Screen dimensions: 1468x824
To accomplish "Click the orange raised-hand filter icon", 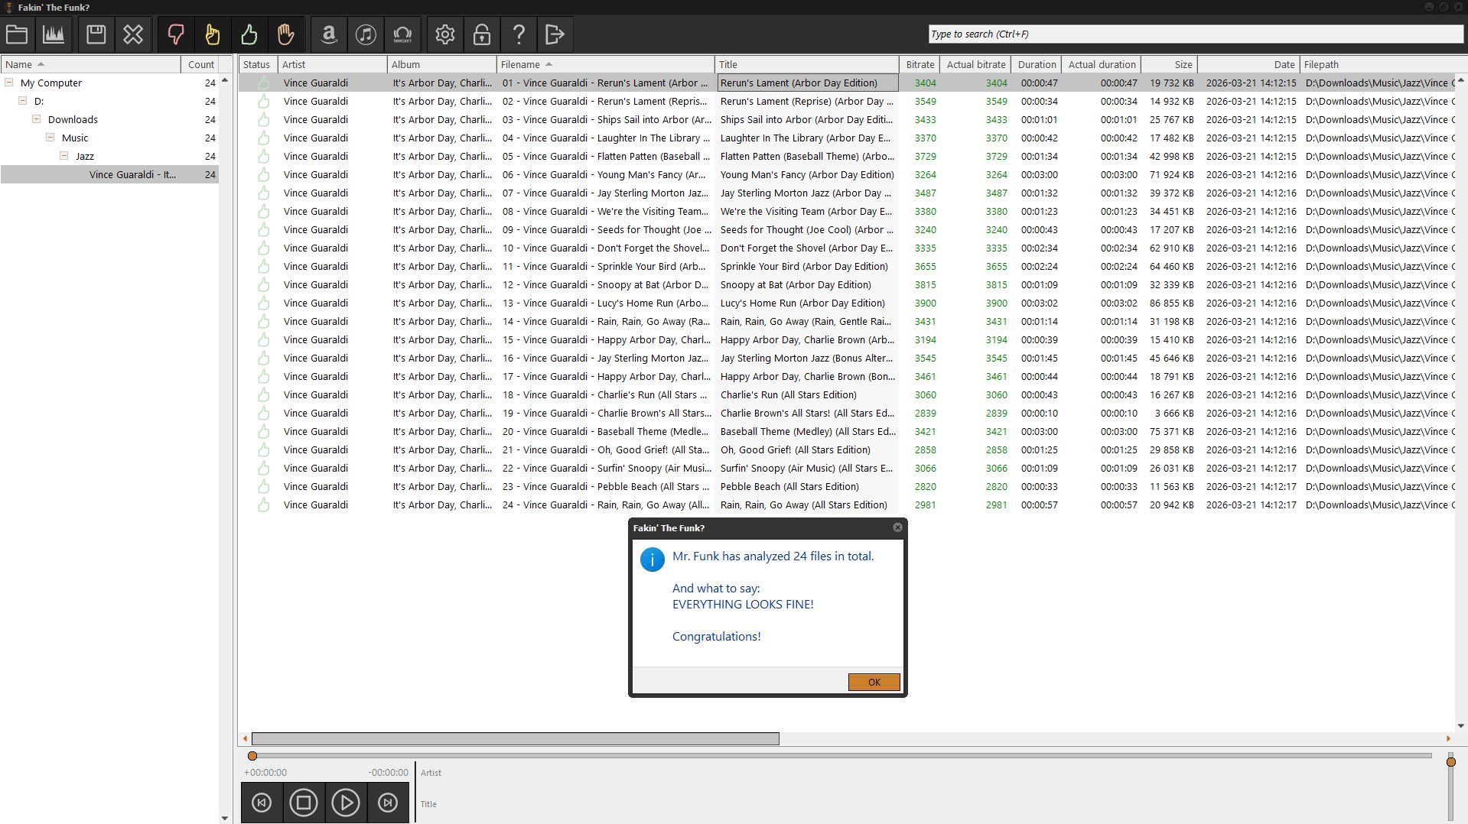I will point(286,34).
